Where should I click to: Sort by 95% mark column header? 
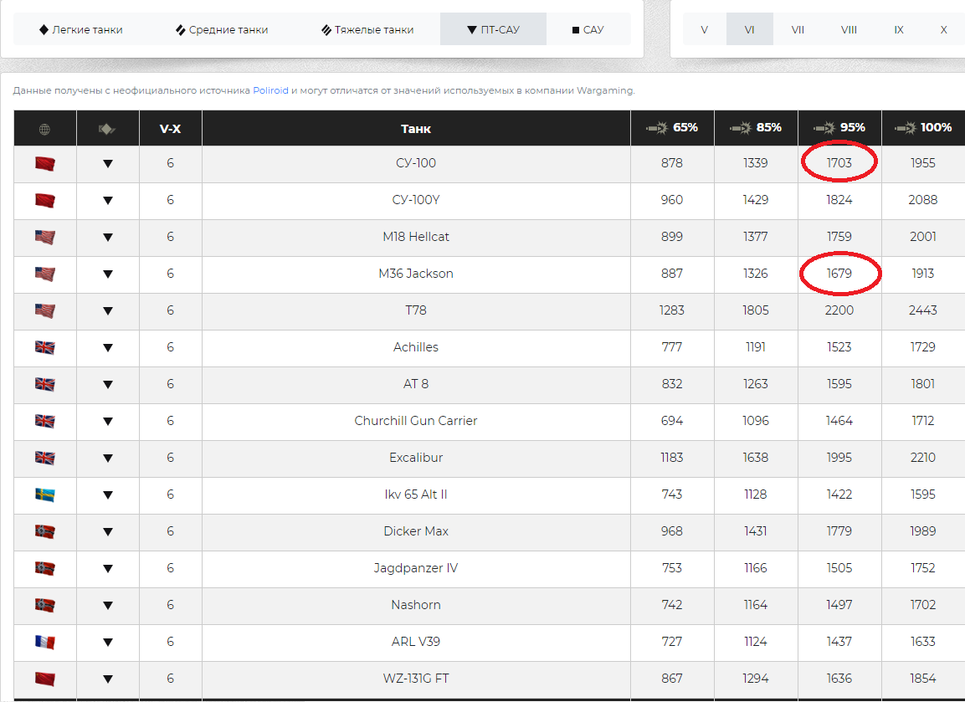click(839, 128)
